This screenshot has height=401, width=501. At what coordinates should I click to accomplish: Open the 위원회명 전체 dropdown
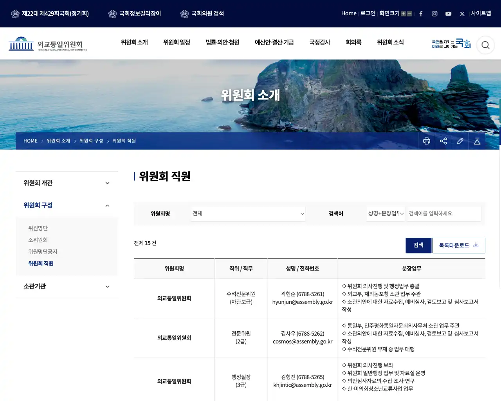point(248,213)
